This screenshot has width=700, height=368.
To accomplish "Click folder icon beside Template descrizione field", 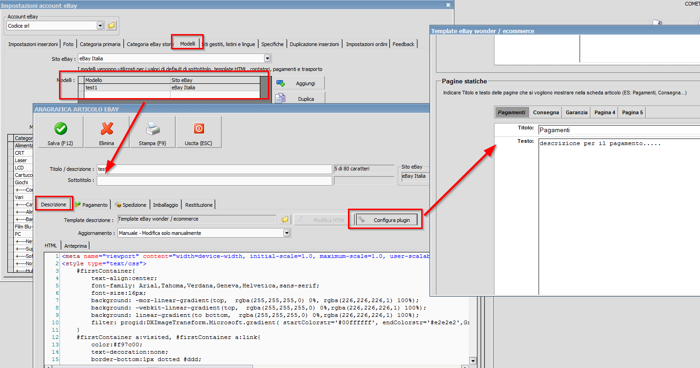I will (x=285, y=219).
